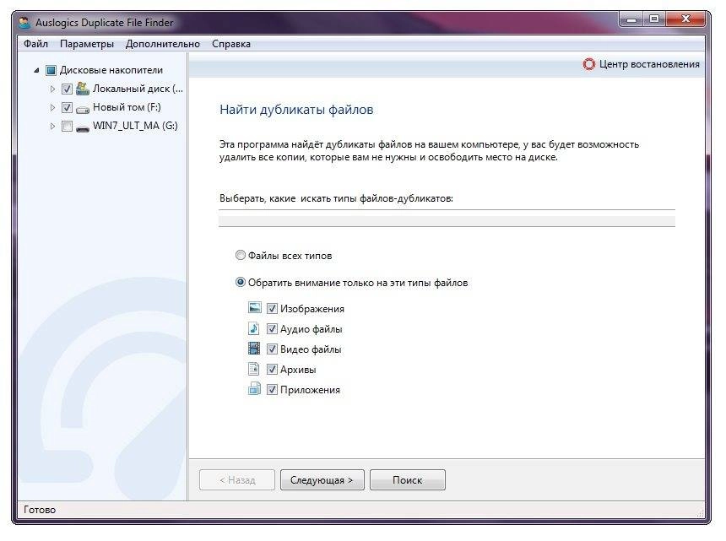
Task: Collapse the Дисковые накопители tree node
Action: pyautogui.click(x=36, y=71)
